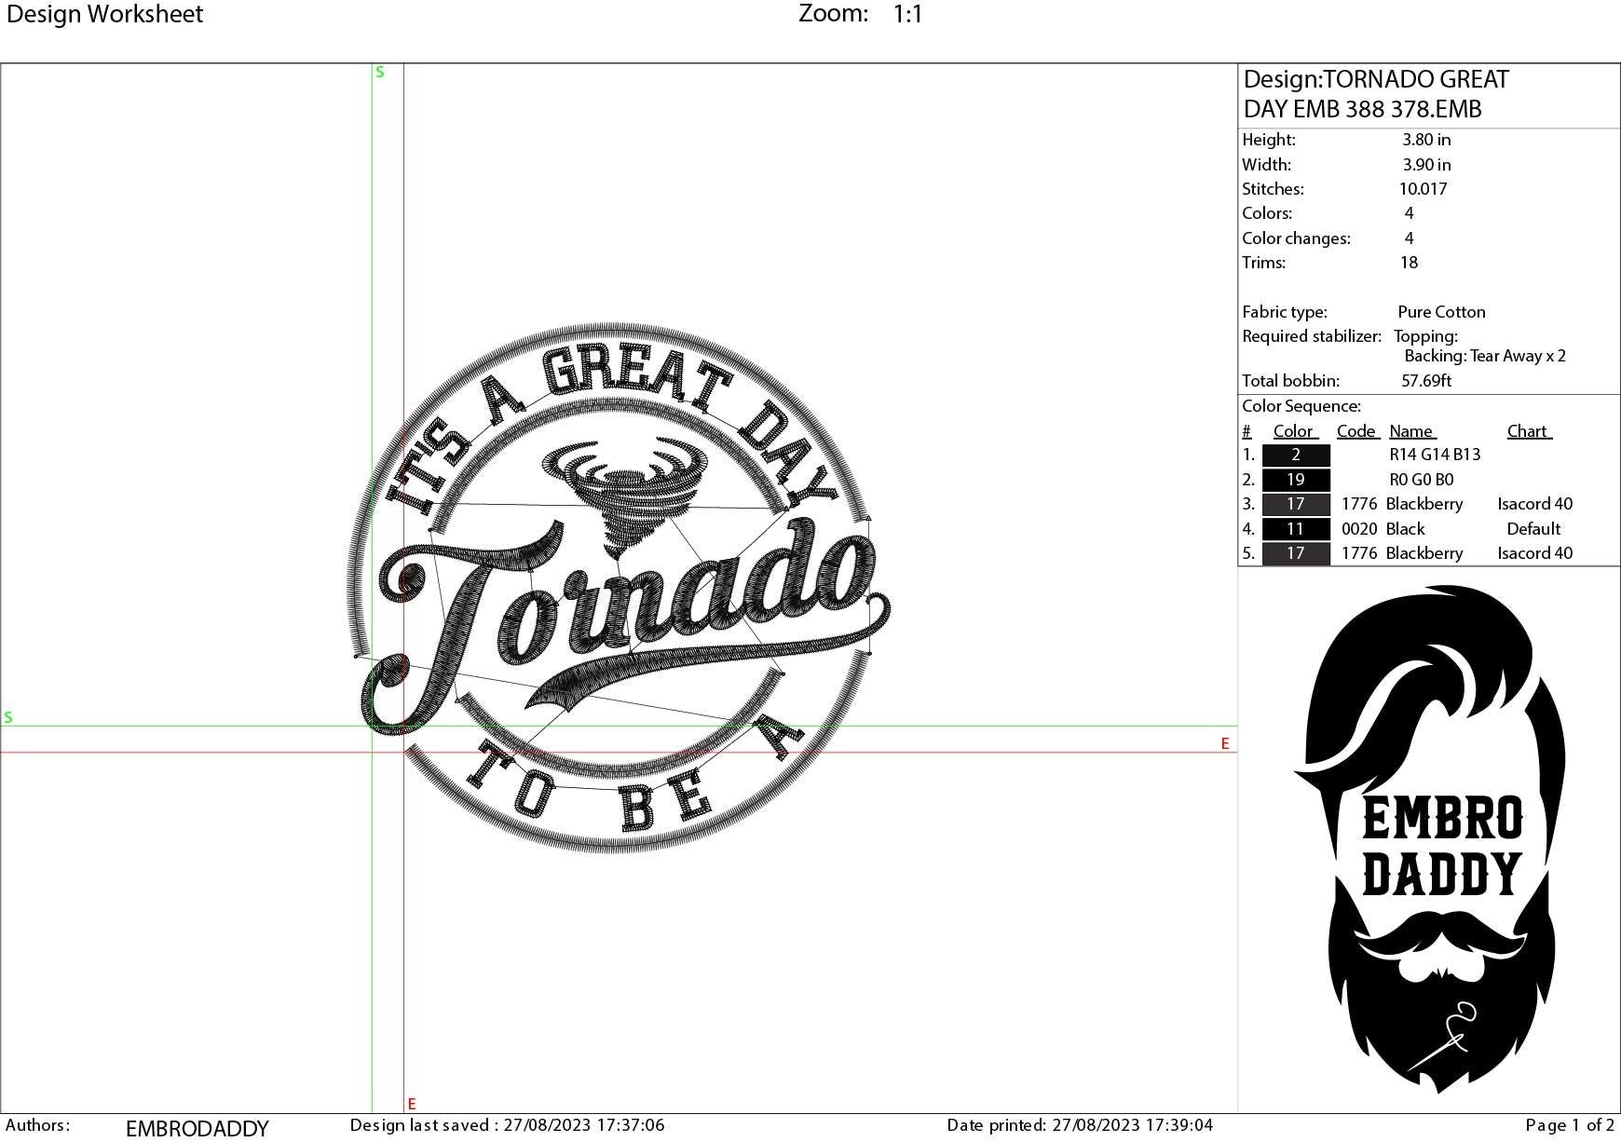Select the Blackberry 1776 swatch in row 3
1621x1142 pixels.
pos(1295,504)
